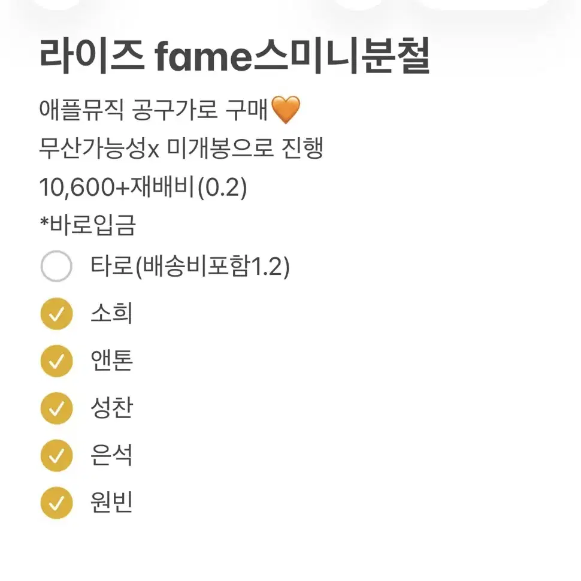
Task: Click the yellow checkmark icon beside 성찬
Action: pyautogui.click(x=56, y=408)
